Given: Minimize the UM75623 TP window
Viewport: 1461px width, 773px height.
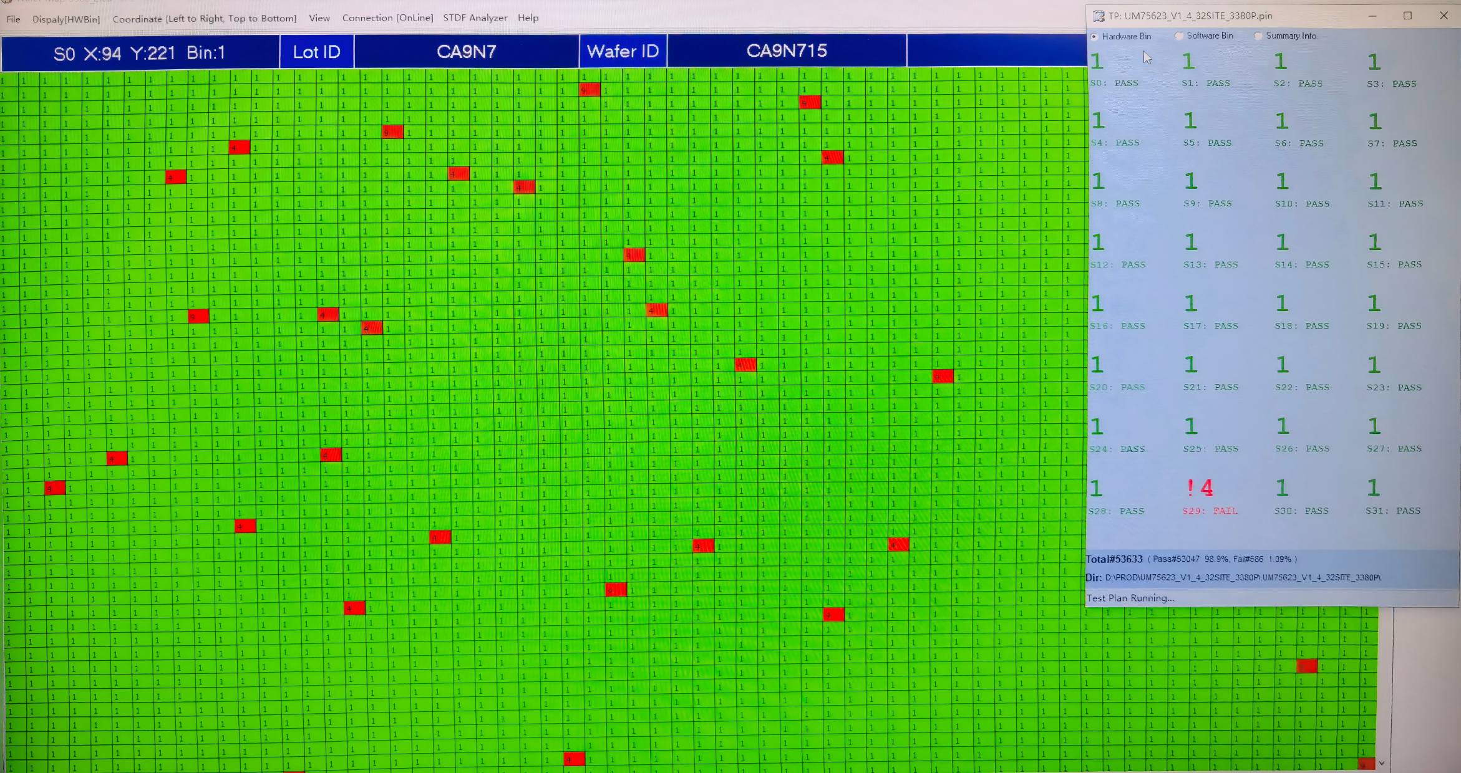Looking at the screenshot, I should pyautogui.click(x=1372, y=16).
